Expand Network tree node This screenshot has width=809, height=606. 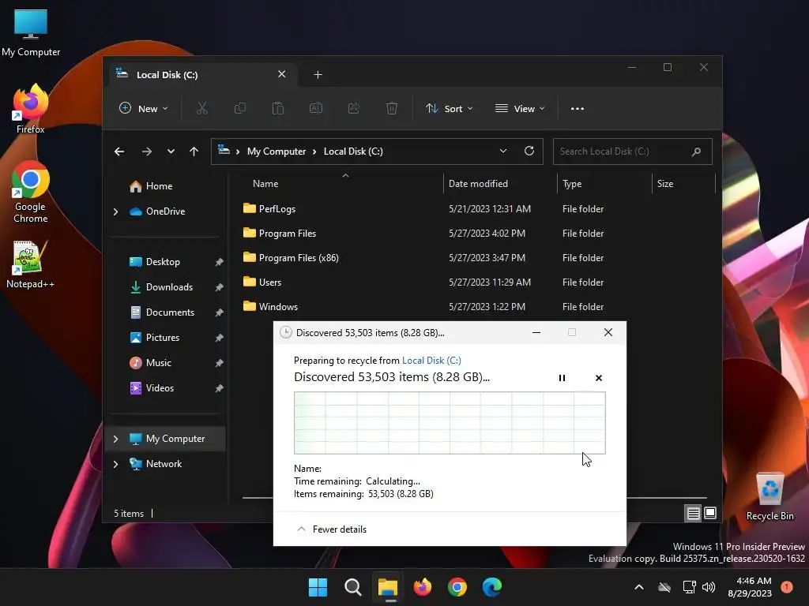[x=115, y=464]
